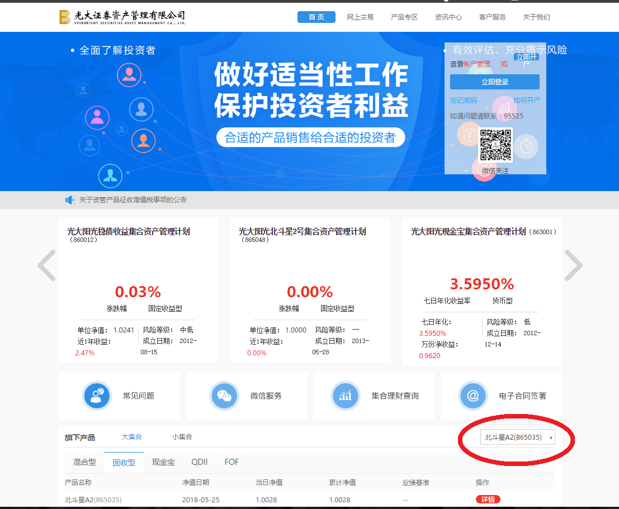Viewport: 619px width, 509px height.
Task: Click the 全面了解投资者 banner text
Action: (x=117, y=50)
